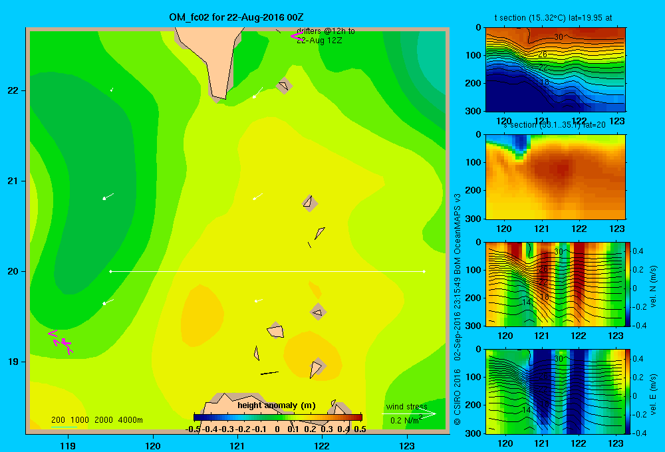This screenshot has width=665, height=452.
Task: Click the white wind arrow near 21N 121.2E
Action: (257, 196)
